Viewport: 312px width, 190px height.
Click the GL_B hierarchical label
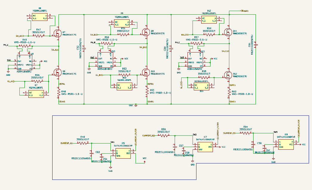tap(99, 75)
